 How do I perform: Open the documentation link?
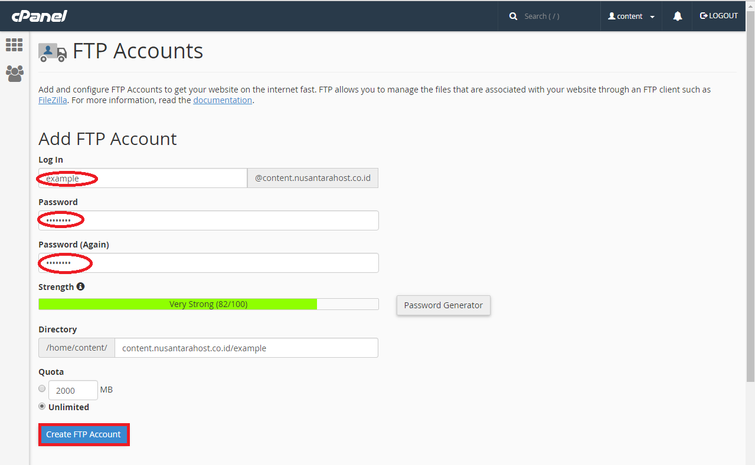(223, 100)
